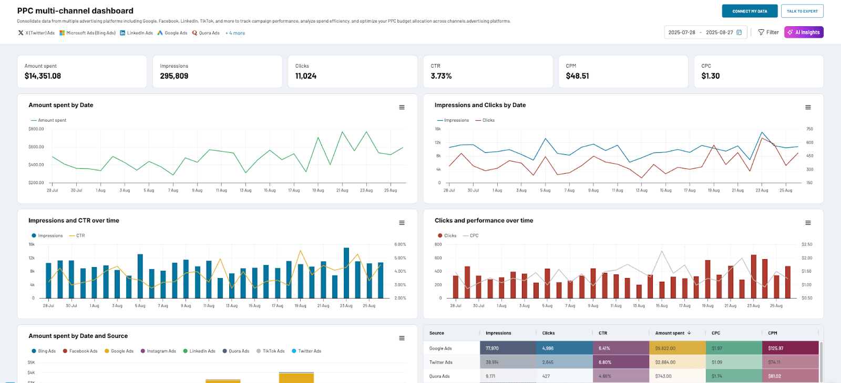
Task: Click the LinkedIn Ads source icon
Action: (x=122, y=33)
